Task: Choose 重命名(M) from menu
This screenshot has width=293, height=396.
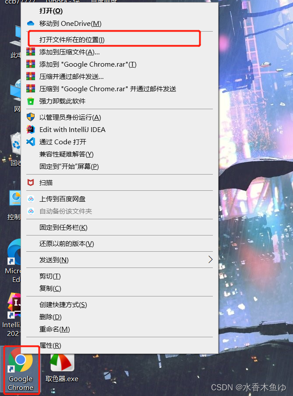Action: coord(120,329)
